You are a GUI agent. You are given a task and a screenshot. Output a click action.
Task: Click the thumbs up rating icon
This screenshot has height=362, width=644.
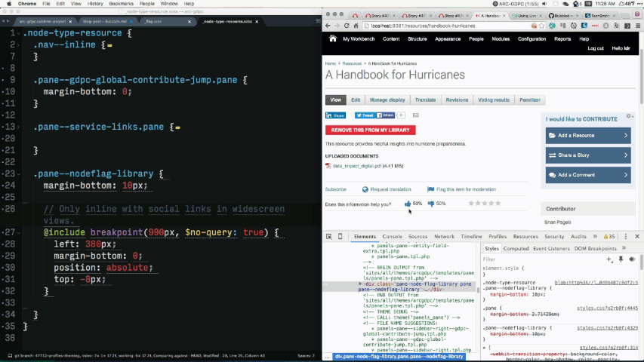tap(408, 204)
